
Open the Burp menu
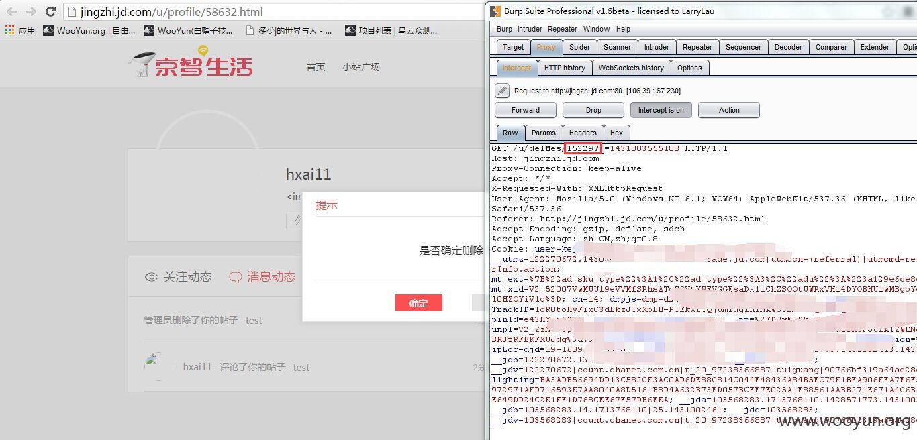[504, 29]
